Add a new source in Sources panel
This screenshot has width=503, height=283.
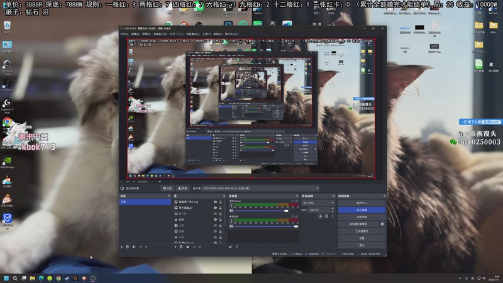pos(175,247)
